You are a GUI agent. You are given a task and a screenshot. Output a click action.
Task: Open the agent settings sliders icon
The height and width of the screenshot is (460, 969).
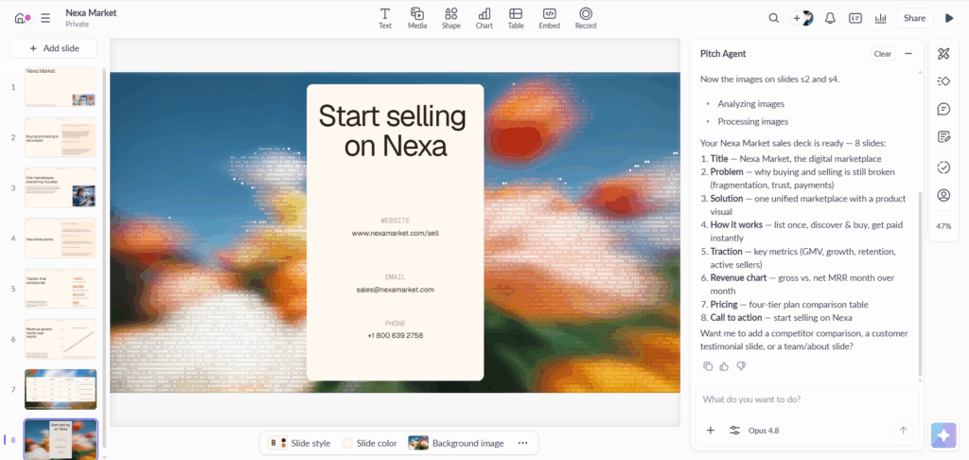(x=734, y=431)
